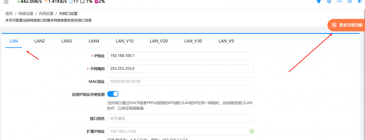Go to the LAN4 tab

pyautogui.click(x=94, y=41)
